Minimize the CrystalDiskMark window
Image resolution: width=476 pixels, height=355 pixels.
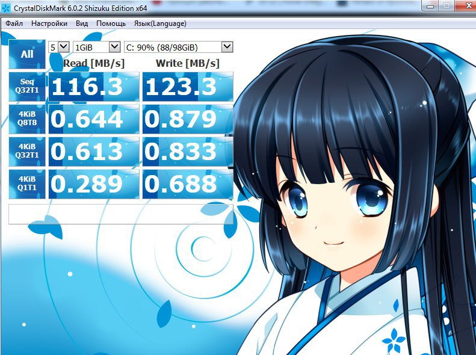[x=430, y=6]
